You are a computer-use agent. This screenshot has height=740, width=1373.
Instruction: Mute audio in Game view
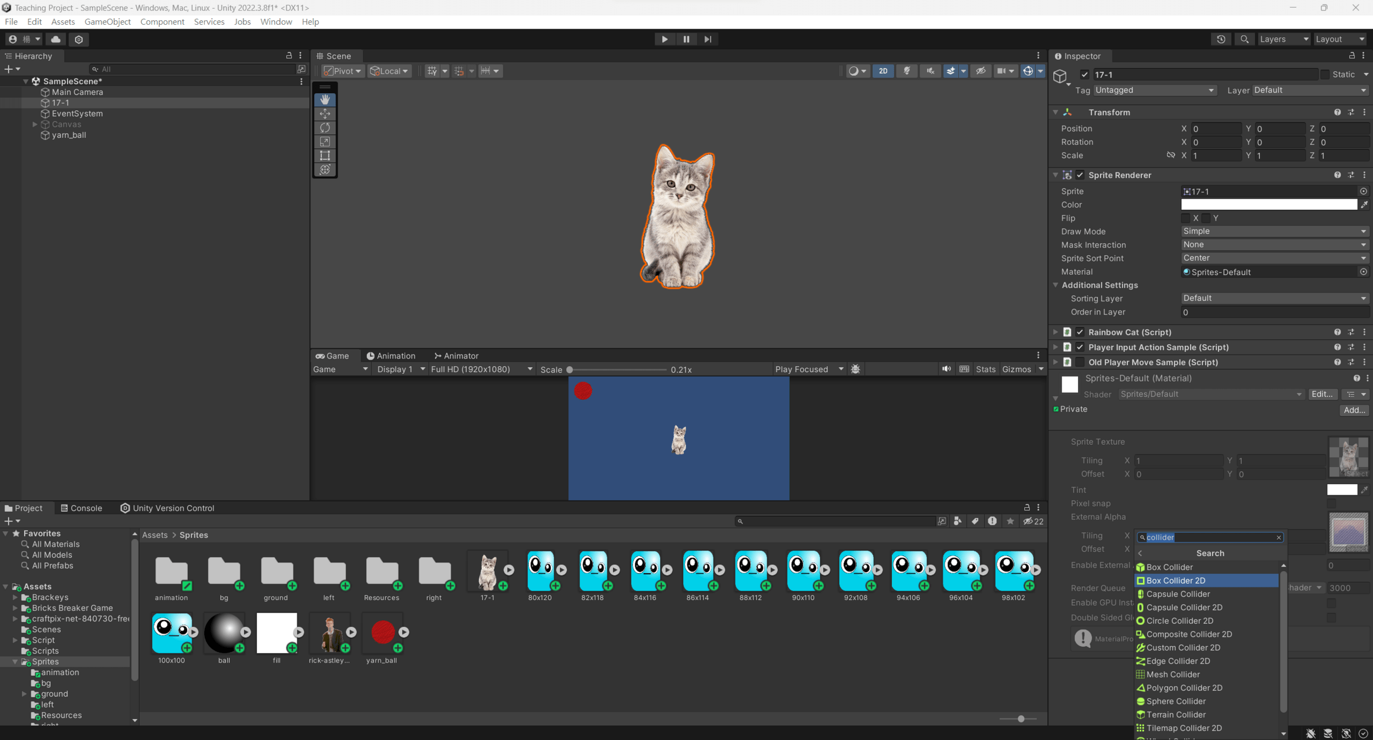(946, 369)
